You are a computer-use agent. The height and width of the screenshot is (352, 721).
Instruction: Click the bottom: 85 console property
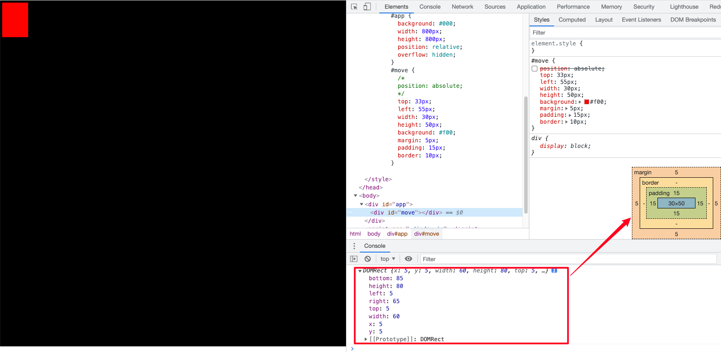[386, 278]
